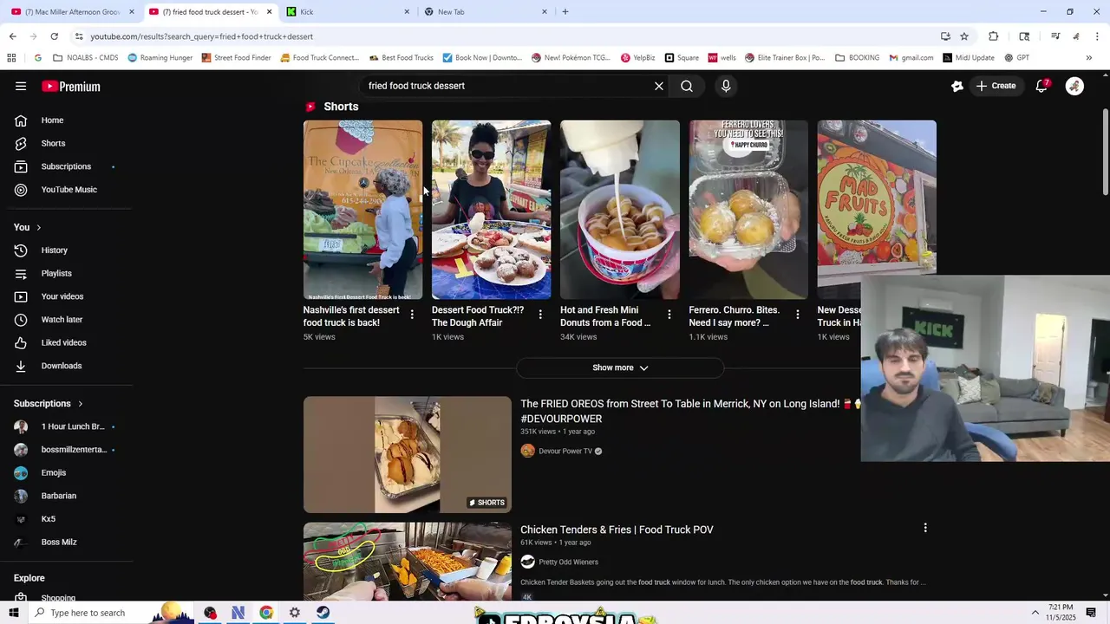Viewport: 1110px width, 624px height.
Task: Play the Nashville's first dessert food truck short
Action: pyautogui.click(x=362, y=210)
